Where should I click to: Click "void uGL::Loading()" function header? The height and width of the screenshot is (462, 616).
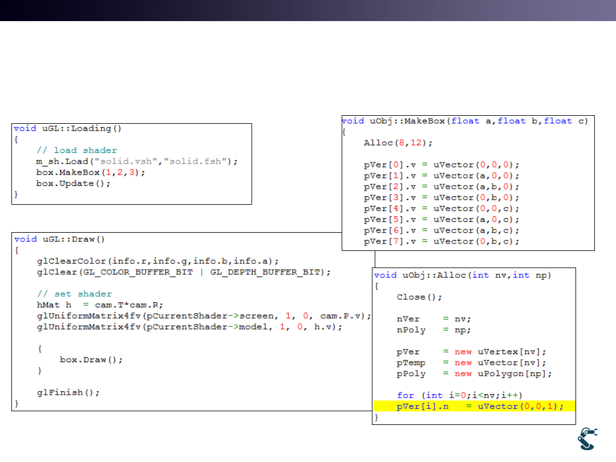point(67,128)
